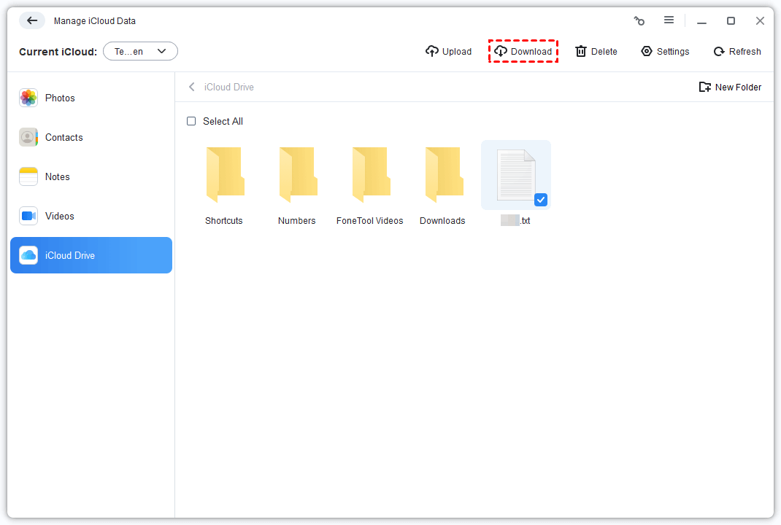Open Settings from the toolbar
The image size is (781, 525).
point(665,51)
